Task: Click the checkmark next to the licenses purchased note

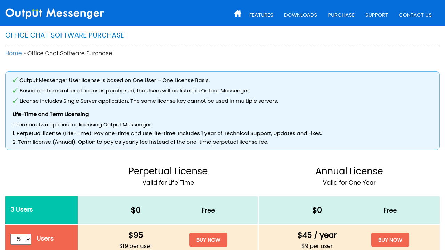Action: (15, 90)
